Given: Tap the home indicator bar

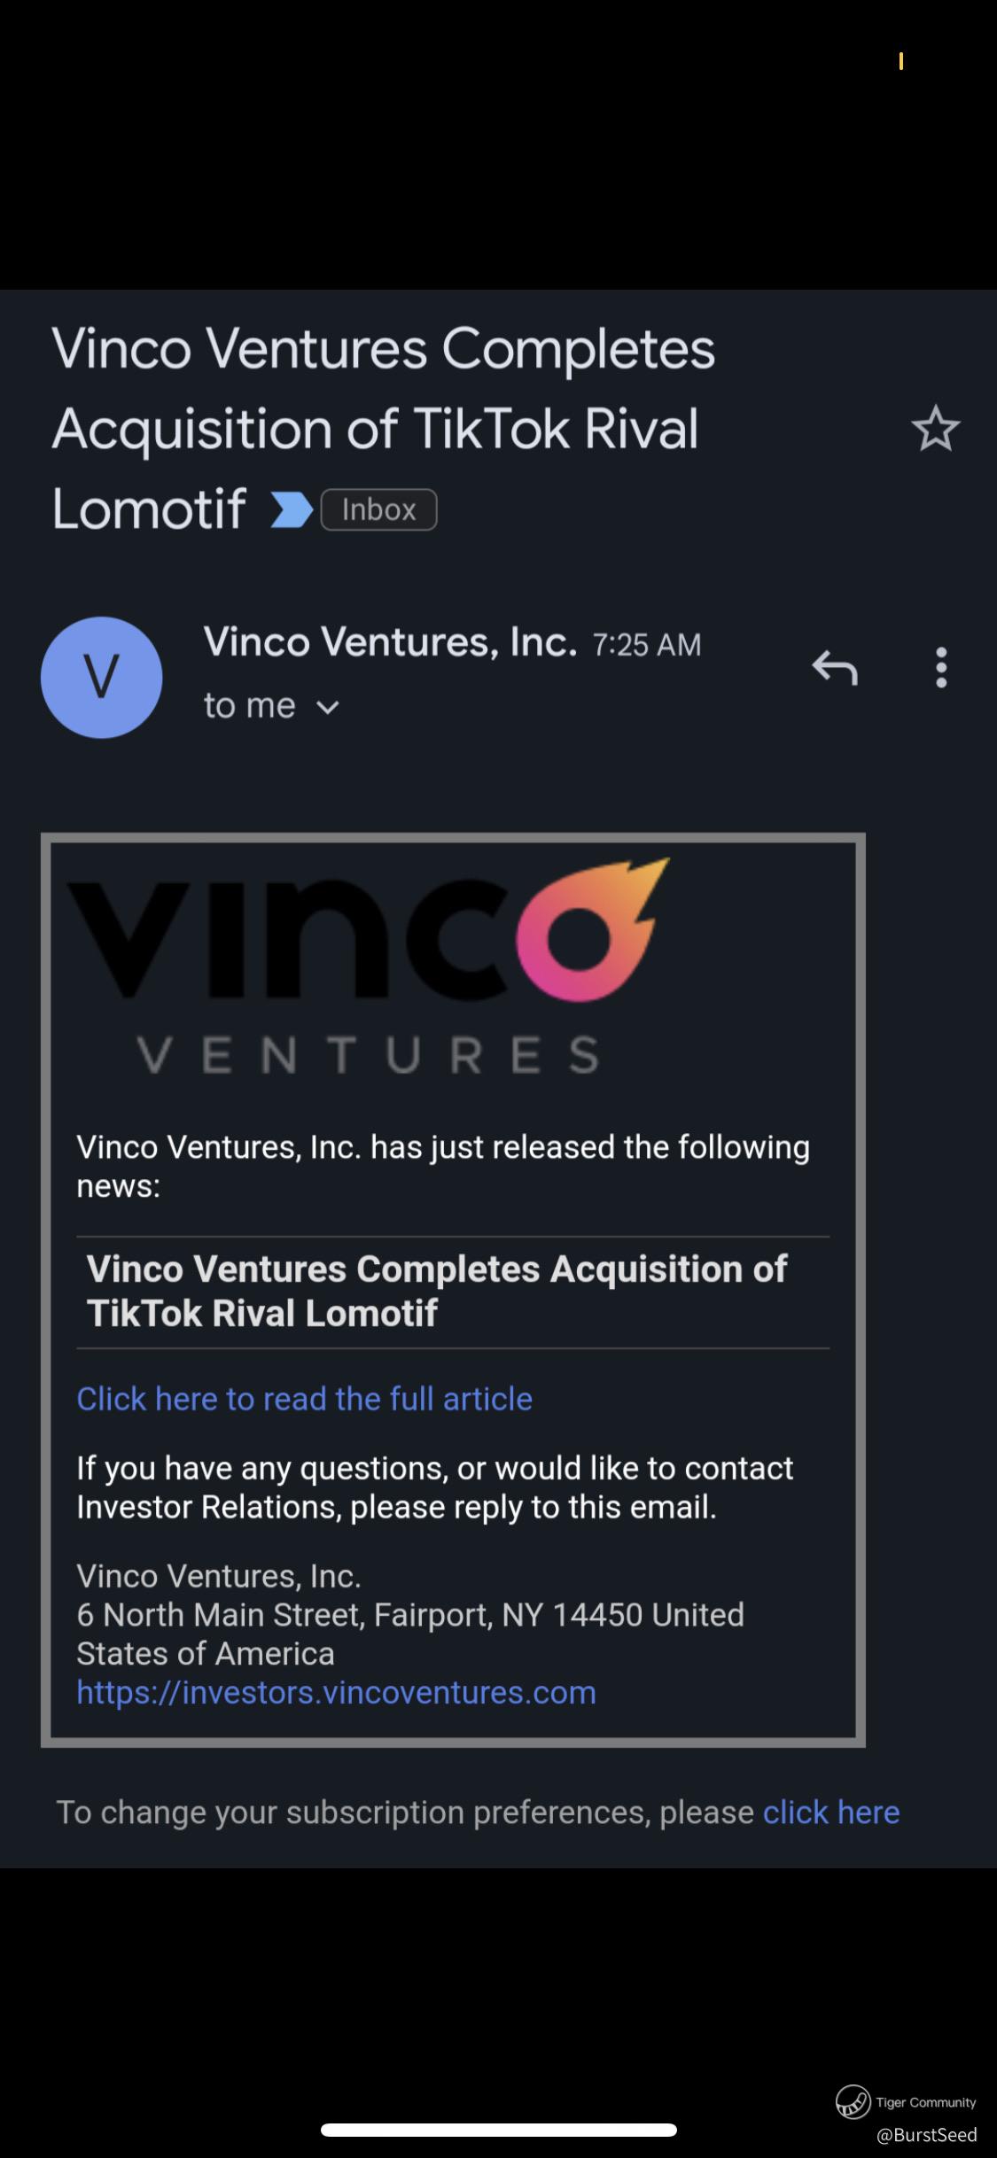Looking at the screenshot, I should (x=499, y=2130).
